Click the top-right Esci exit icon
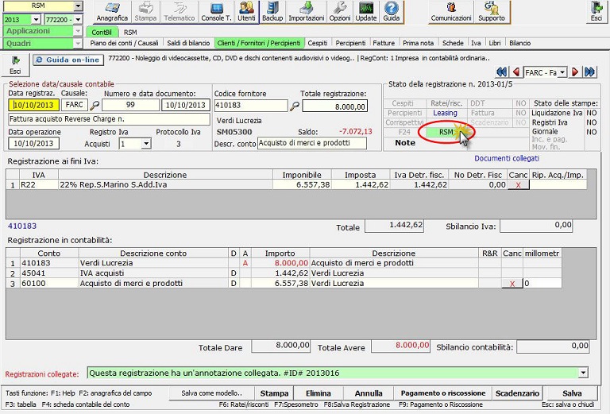Screen dimensions: 610x414 [596, 12]
